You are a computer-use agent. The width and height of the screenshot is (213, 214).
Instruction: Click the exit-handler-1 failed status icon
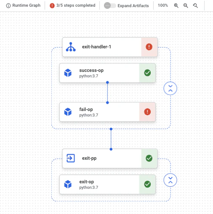click(149, 47)
